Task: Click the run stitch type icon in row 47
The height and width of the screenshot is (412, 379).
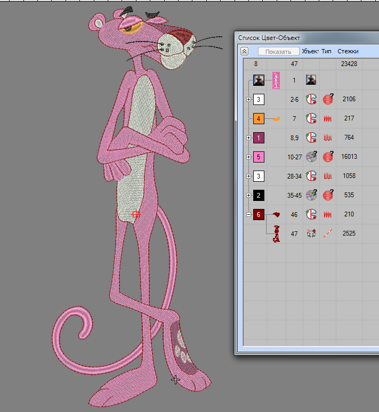Action: [328, 233]
